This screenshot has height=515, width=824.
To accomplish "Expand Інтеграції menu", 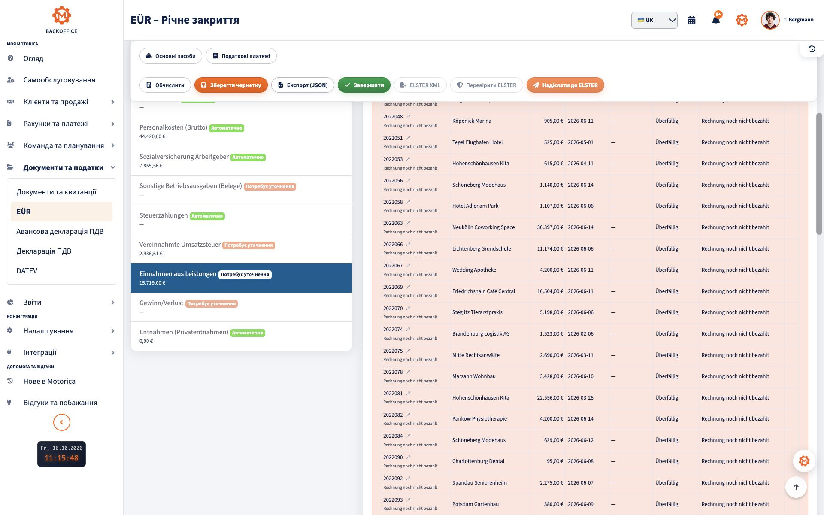I will pyautogui.click(x=61, y=352).
